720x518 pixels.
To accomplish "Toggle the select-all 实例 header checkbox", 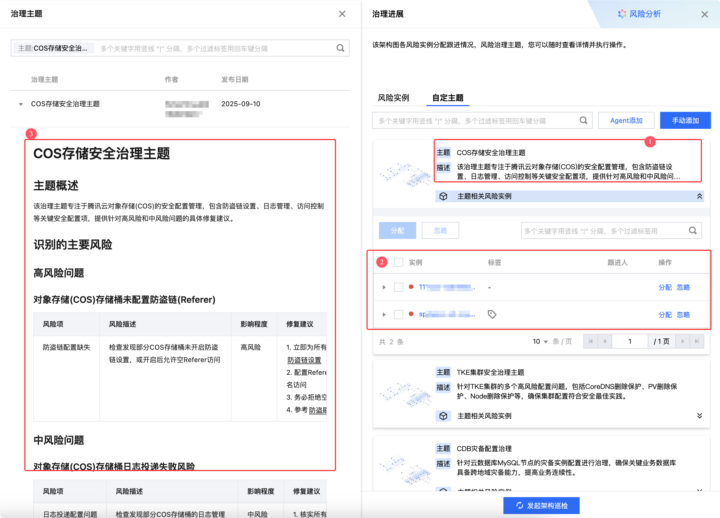I will (x=398, y=263).
